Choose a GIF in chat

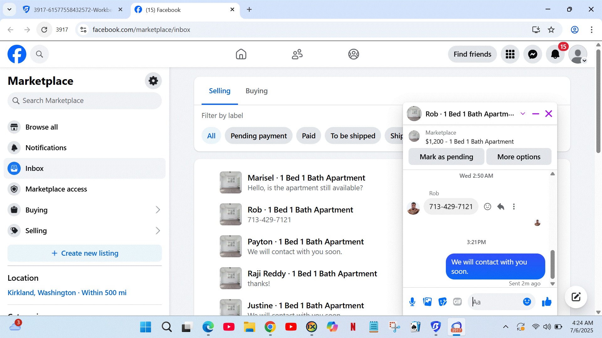(457, 302)
